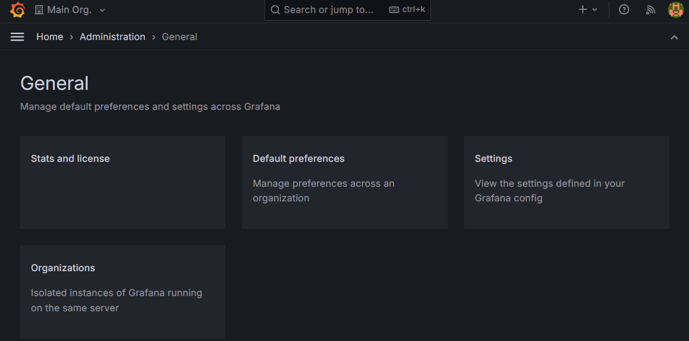This screenshot has width=689, height=341.
Task: Open the Organizations card
Action: [x=123, y=292]
